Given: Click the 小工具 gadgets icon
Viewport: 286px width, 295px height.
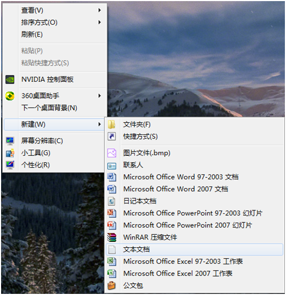Looking at the screenshot, I should click(10, 153).
